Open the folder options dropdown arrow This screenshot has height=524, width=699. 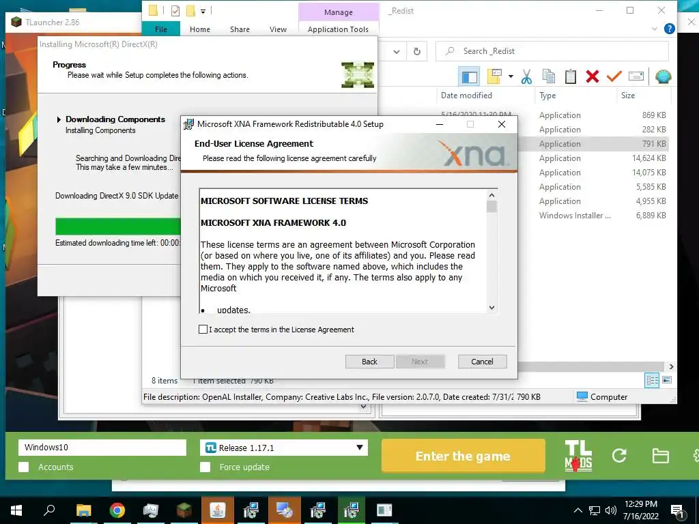[511, 76]
